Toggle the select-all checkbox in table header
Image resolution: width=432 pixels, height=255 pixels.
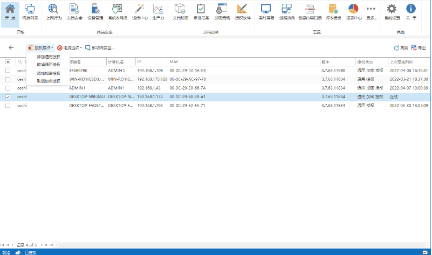(x=8, y=62)
